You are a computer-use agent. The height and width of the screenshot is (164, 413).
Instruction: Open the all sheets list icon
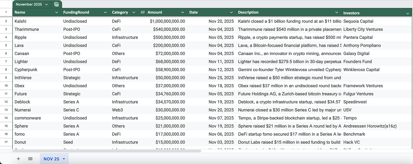pos(30,159)
